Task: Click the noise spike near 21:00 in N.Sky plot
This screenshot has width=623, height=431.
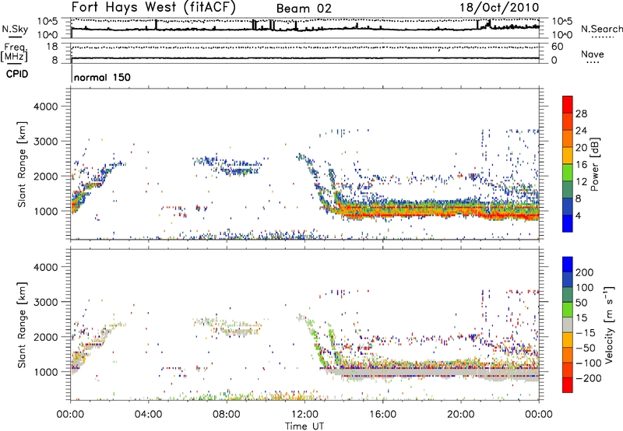Action: pos(477,25)
